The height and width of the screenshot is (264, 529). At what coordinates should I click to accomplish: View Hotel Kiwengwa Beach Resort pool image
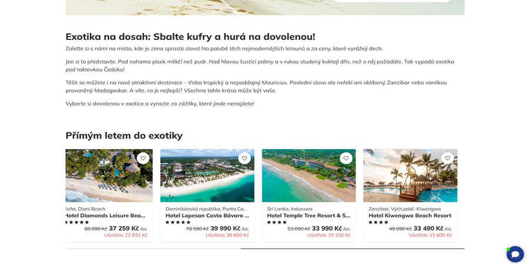coord(410,175)
